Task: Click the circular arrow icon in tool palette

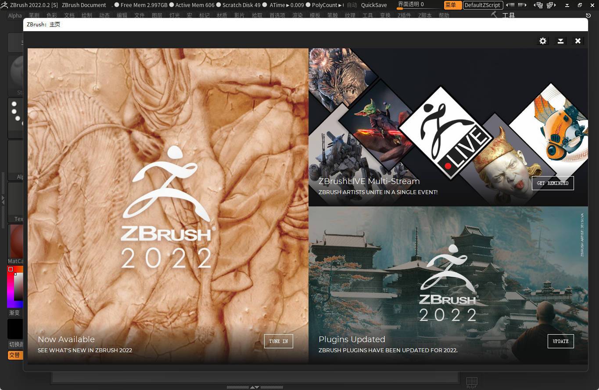Action: (x=588, y=15)
